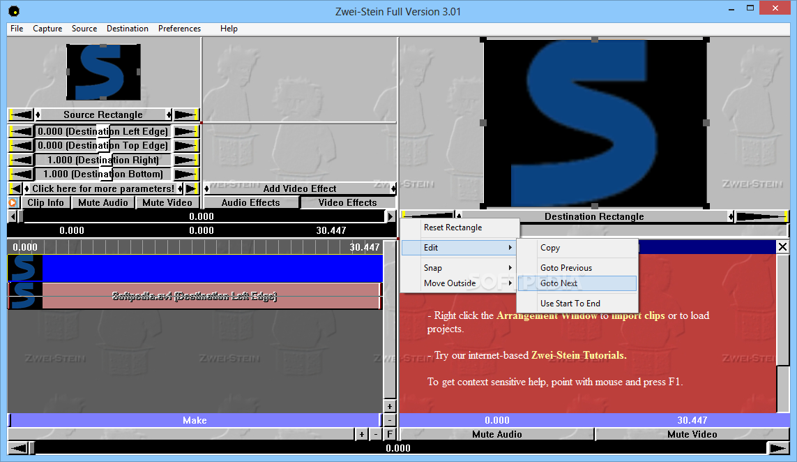Expand the Snap submenu
The height and width of the screenshot is (462, 797).
(459, 267)
